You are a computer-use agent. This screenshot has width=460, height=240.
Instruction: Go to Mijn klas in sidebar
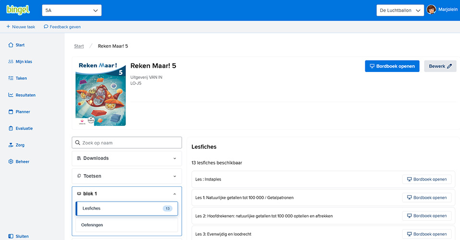coord(24,61)
